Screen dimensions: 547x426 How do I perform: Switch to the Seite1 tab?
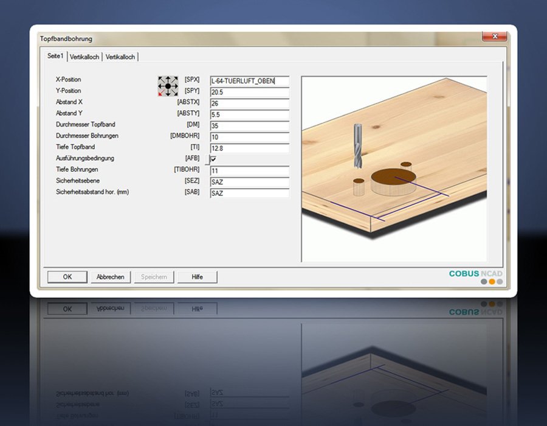(55, 56)
